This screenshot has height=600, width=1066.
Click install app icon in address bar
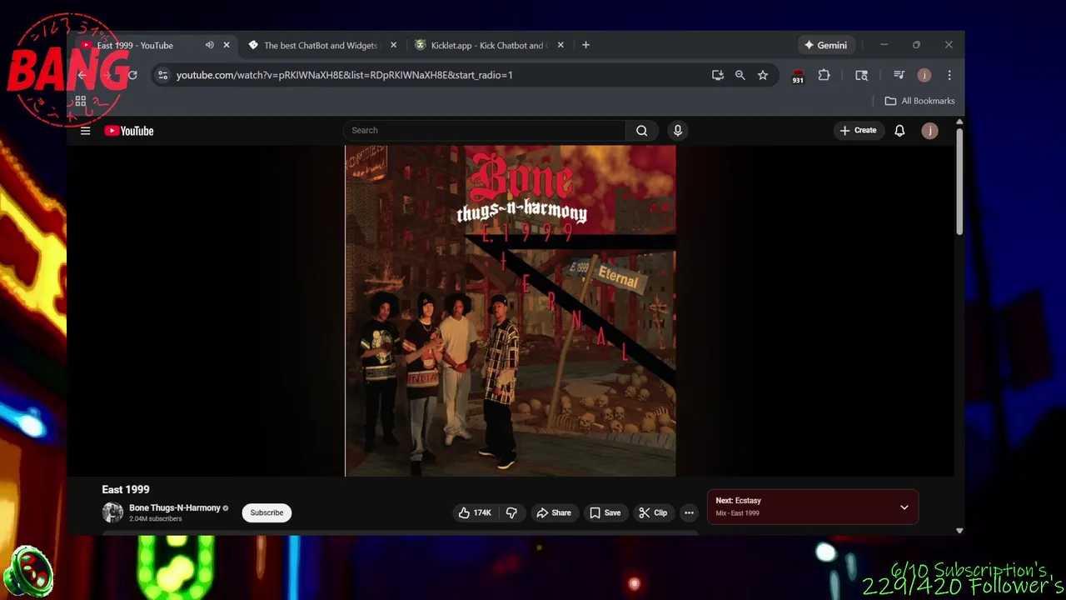(718, 75)
